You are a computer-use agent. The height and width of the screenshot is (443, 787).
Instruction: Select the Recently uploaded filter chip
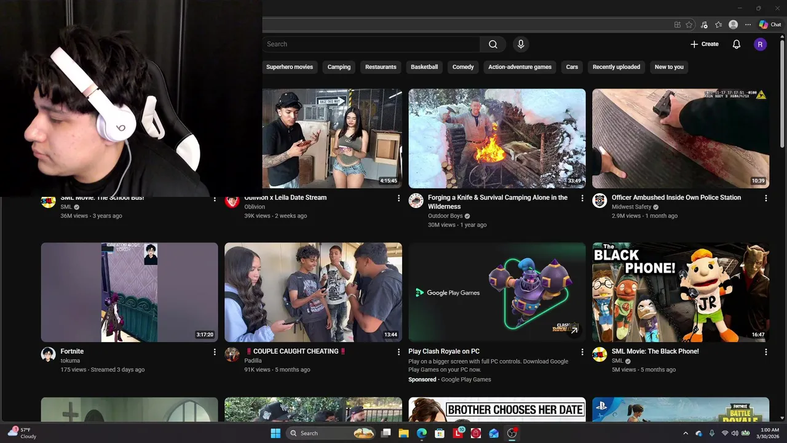click(x=616, y=67)
